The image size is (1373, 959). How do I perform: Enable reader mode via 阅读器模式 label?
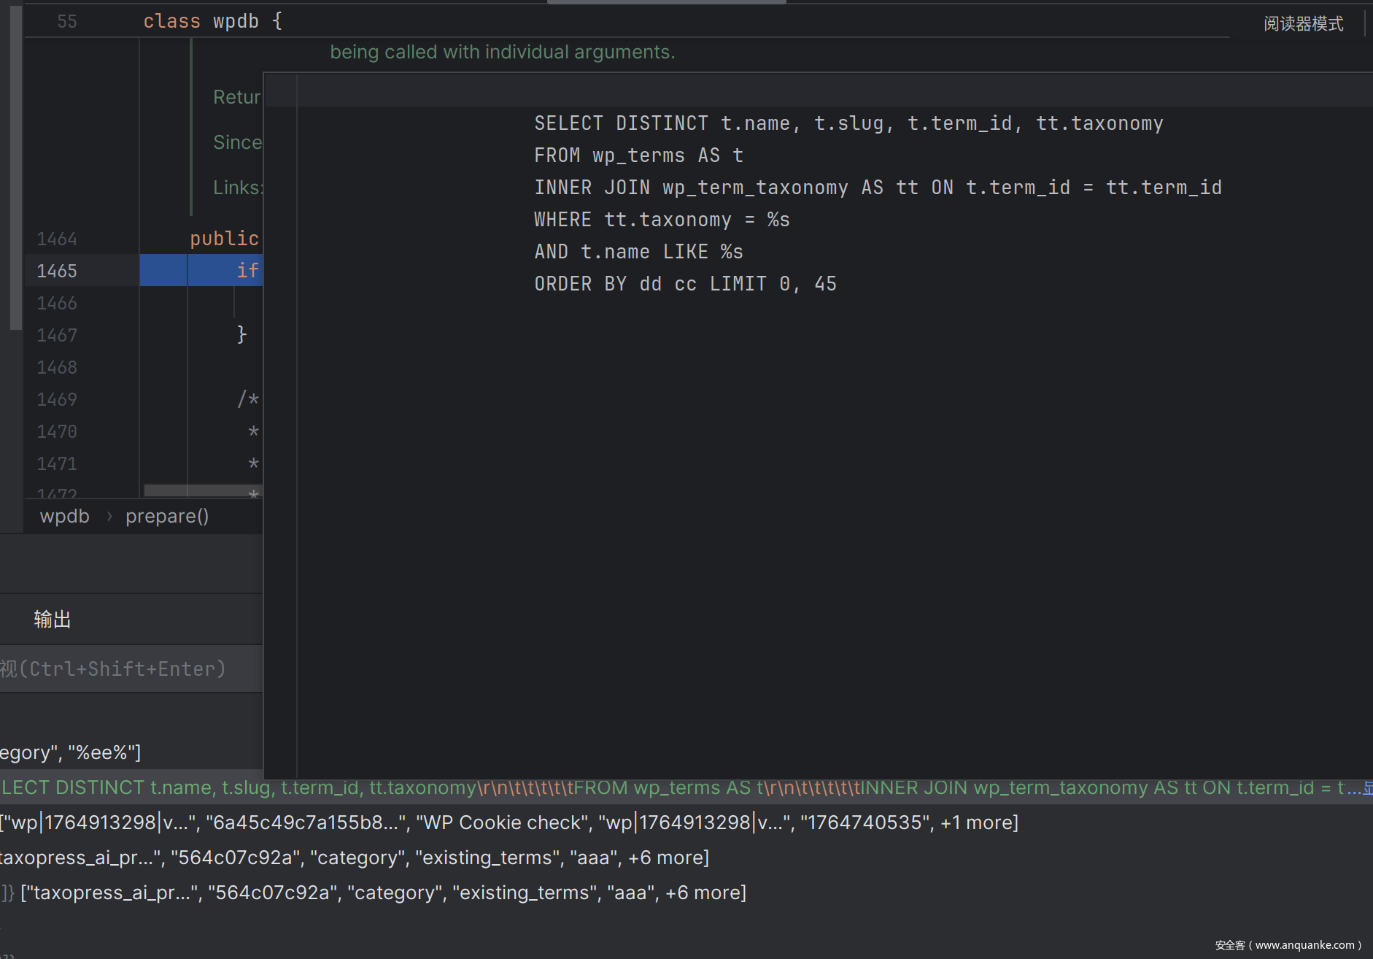1303,24
